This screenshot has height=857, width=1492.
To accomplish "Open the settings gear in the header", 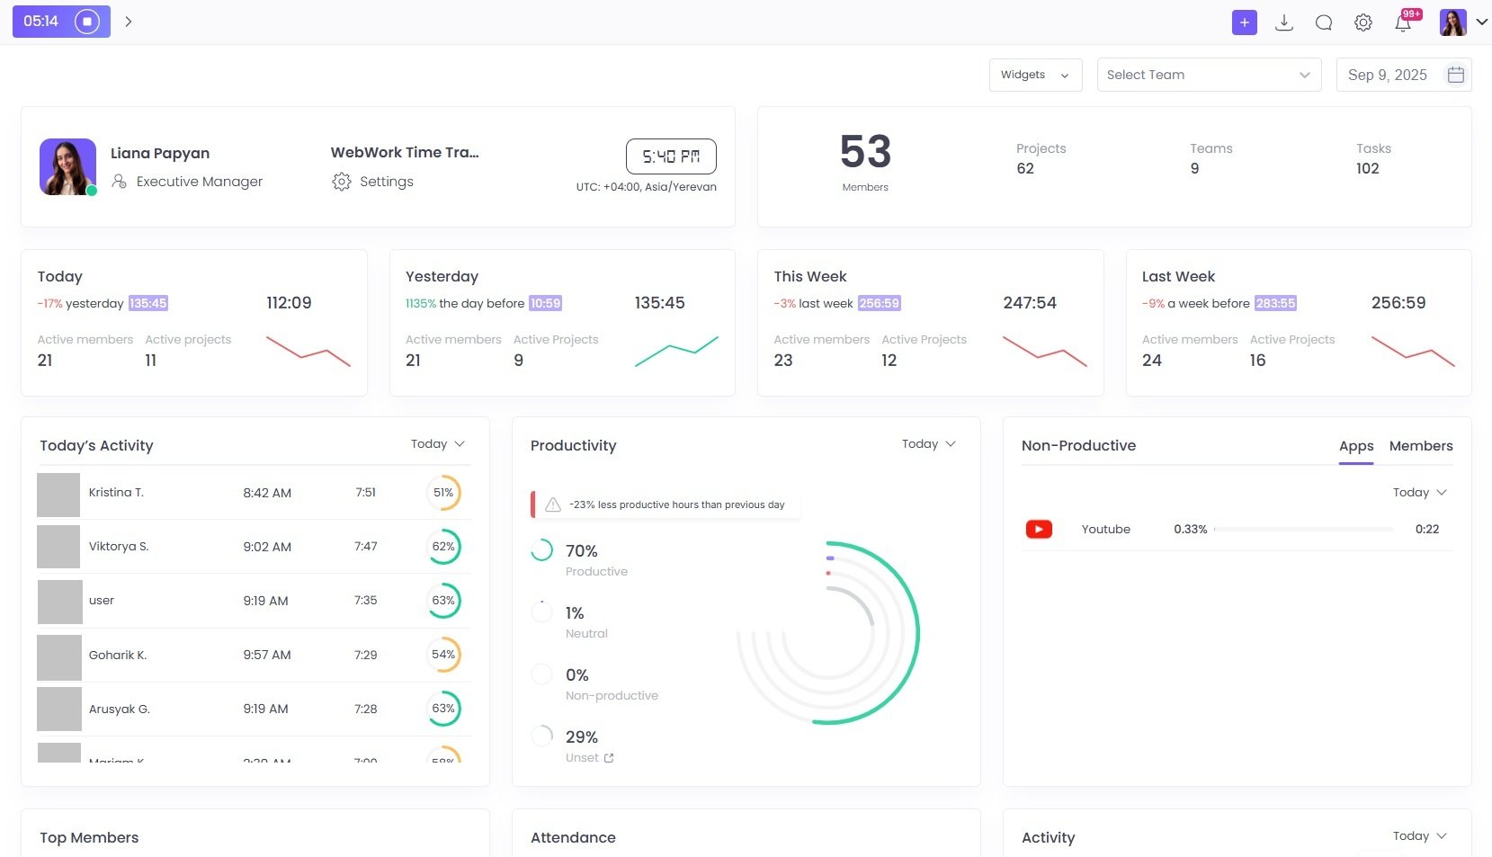I will point(1362,22).
